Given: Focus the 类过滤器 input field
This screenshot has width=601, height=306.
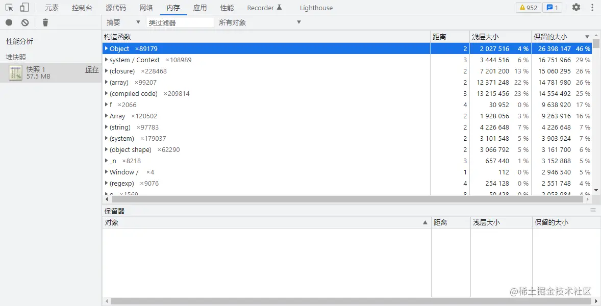Looking at the screenshot, I should click(x=180, y=22).
